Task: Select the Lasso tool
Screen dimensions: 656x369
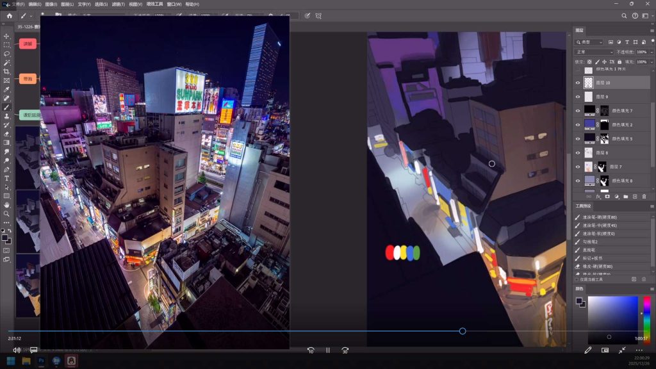Action: coord(7,54)
